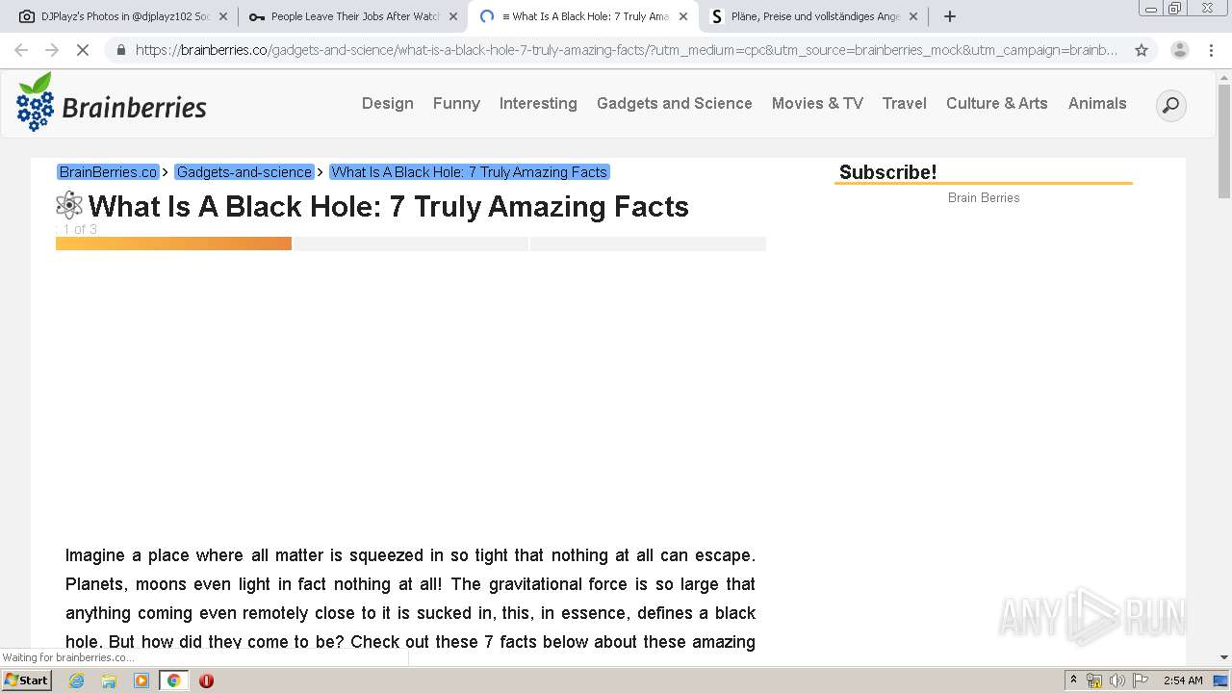Open the Gadgets and Science category
1232x693 pixels.
675,103
